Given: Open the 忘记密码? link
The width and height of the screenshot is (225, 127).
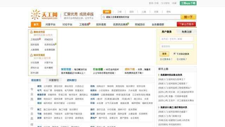Looking at the screenshot, I should point(181,59).
